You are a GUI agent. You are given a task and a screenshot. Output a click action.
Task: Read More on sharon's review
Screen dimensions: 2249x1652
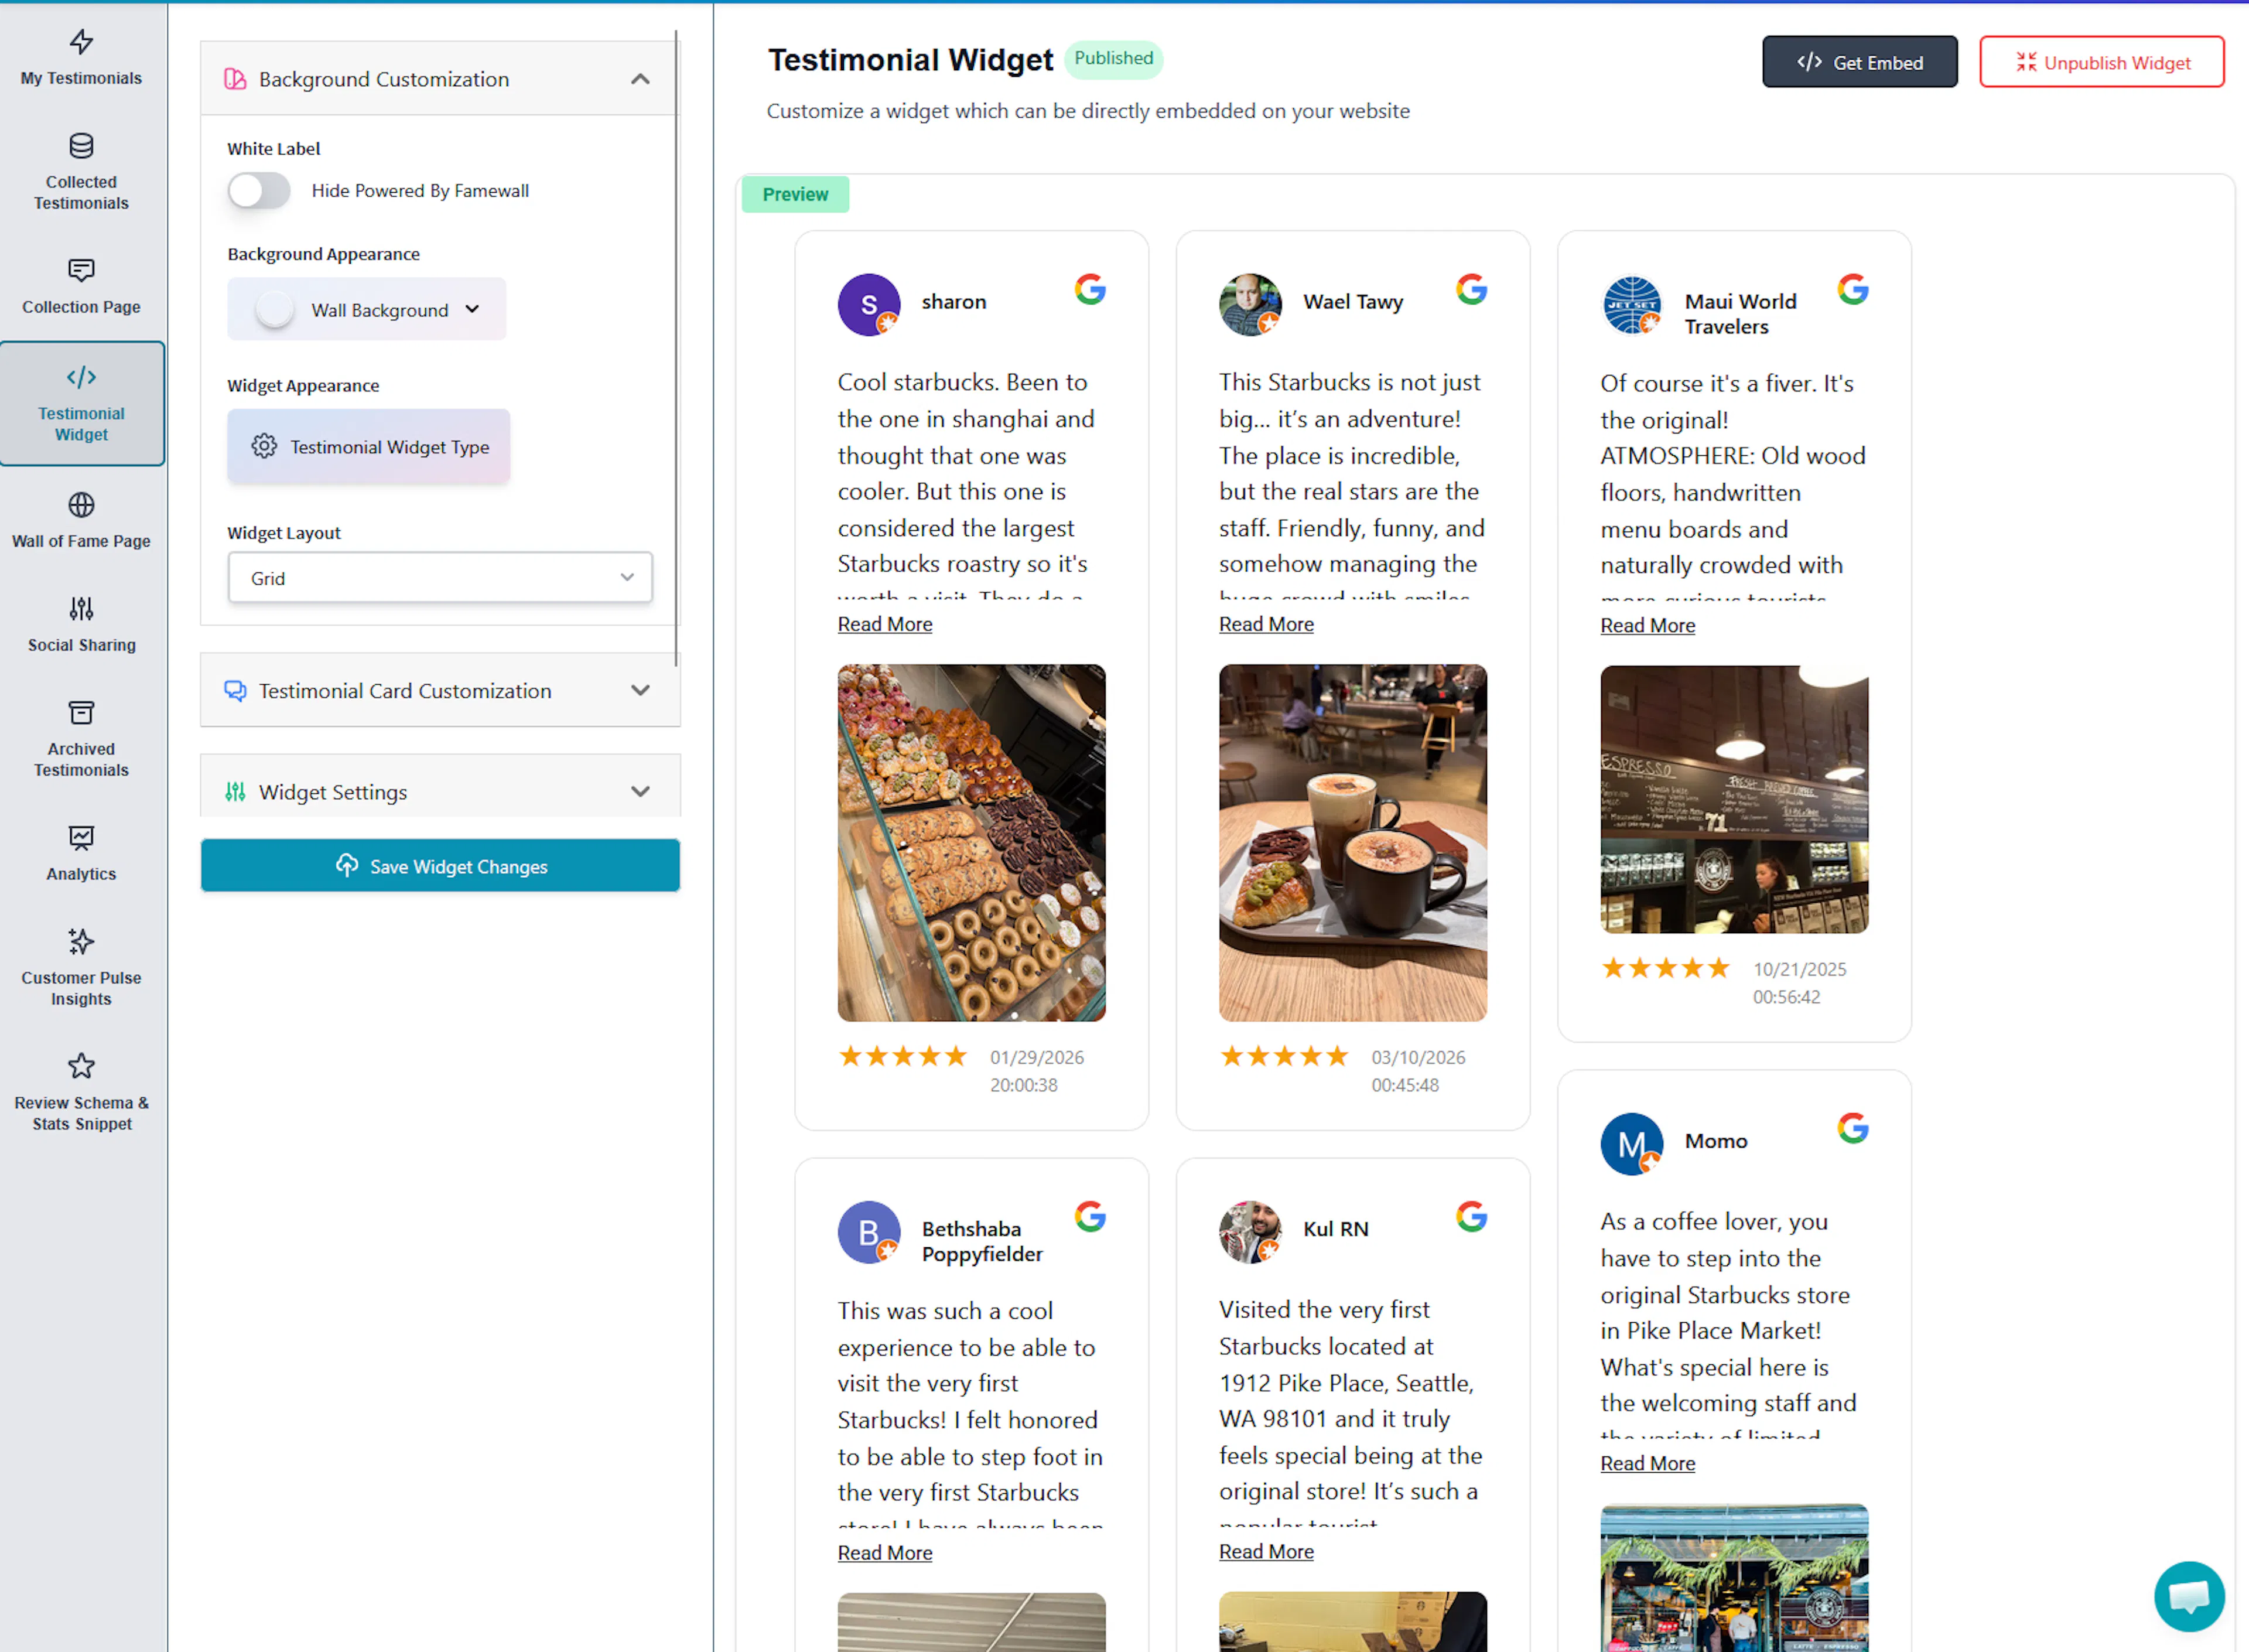point(884,624)
